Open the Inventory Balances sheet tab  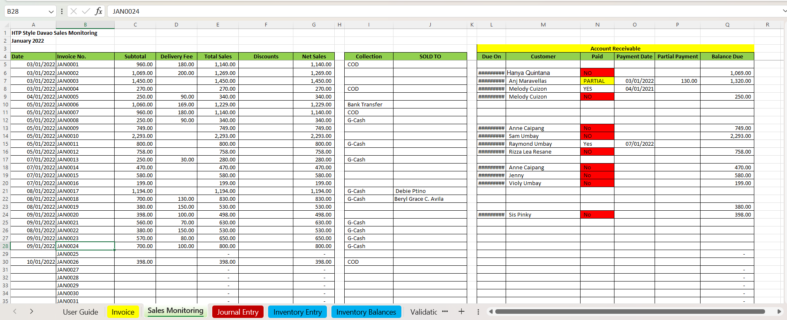pos(366,312)
